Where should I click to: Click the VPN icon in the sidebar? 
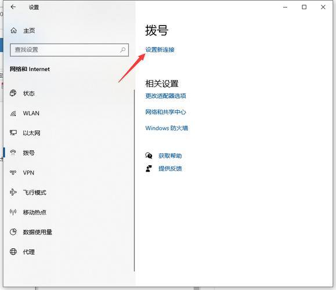(x=13, y=172)
